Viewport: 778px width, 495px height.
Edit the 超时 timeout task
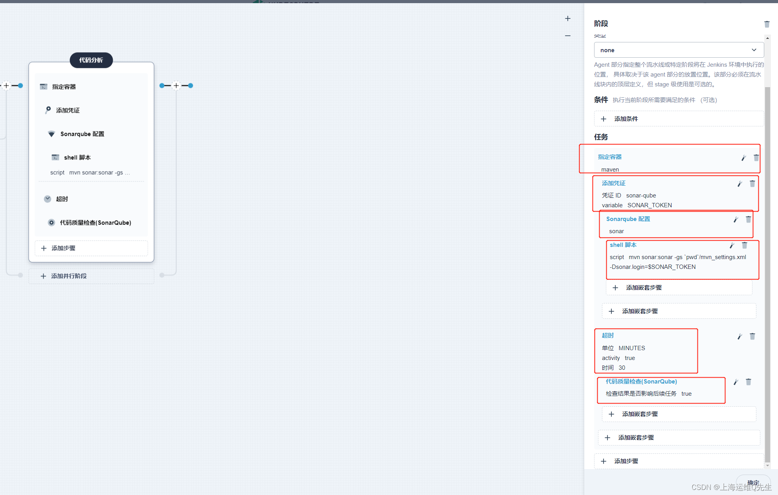click(739, 336)
